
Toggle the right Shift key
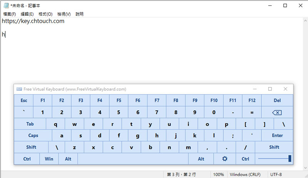coord(274,147)
